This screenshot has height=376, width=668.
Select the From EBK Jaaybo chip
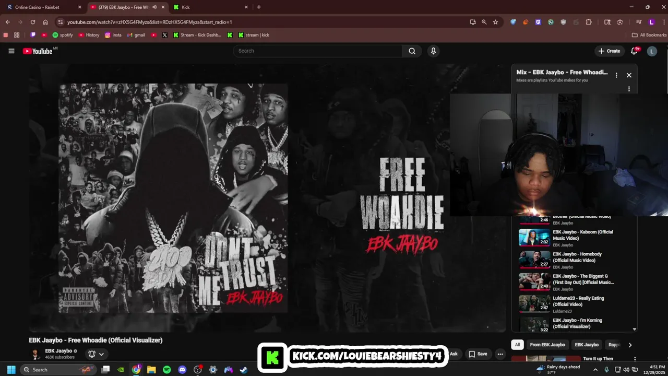pos(547,345)
